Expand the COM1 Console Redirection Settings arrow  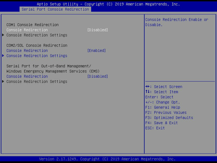[3, 35]
